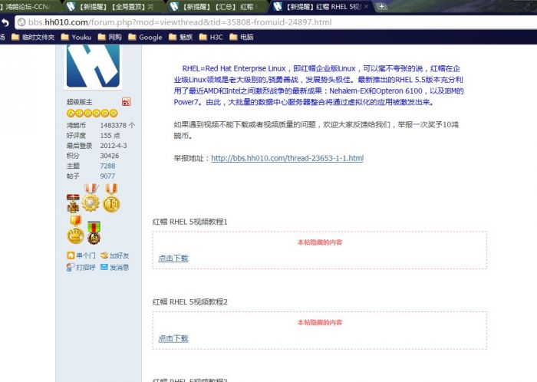Open the 帖子 count 9077 link

coord(107,176)
